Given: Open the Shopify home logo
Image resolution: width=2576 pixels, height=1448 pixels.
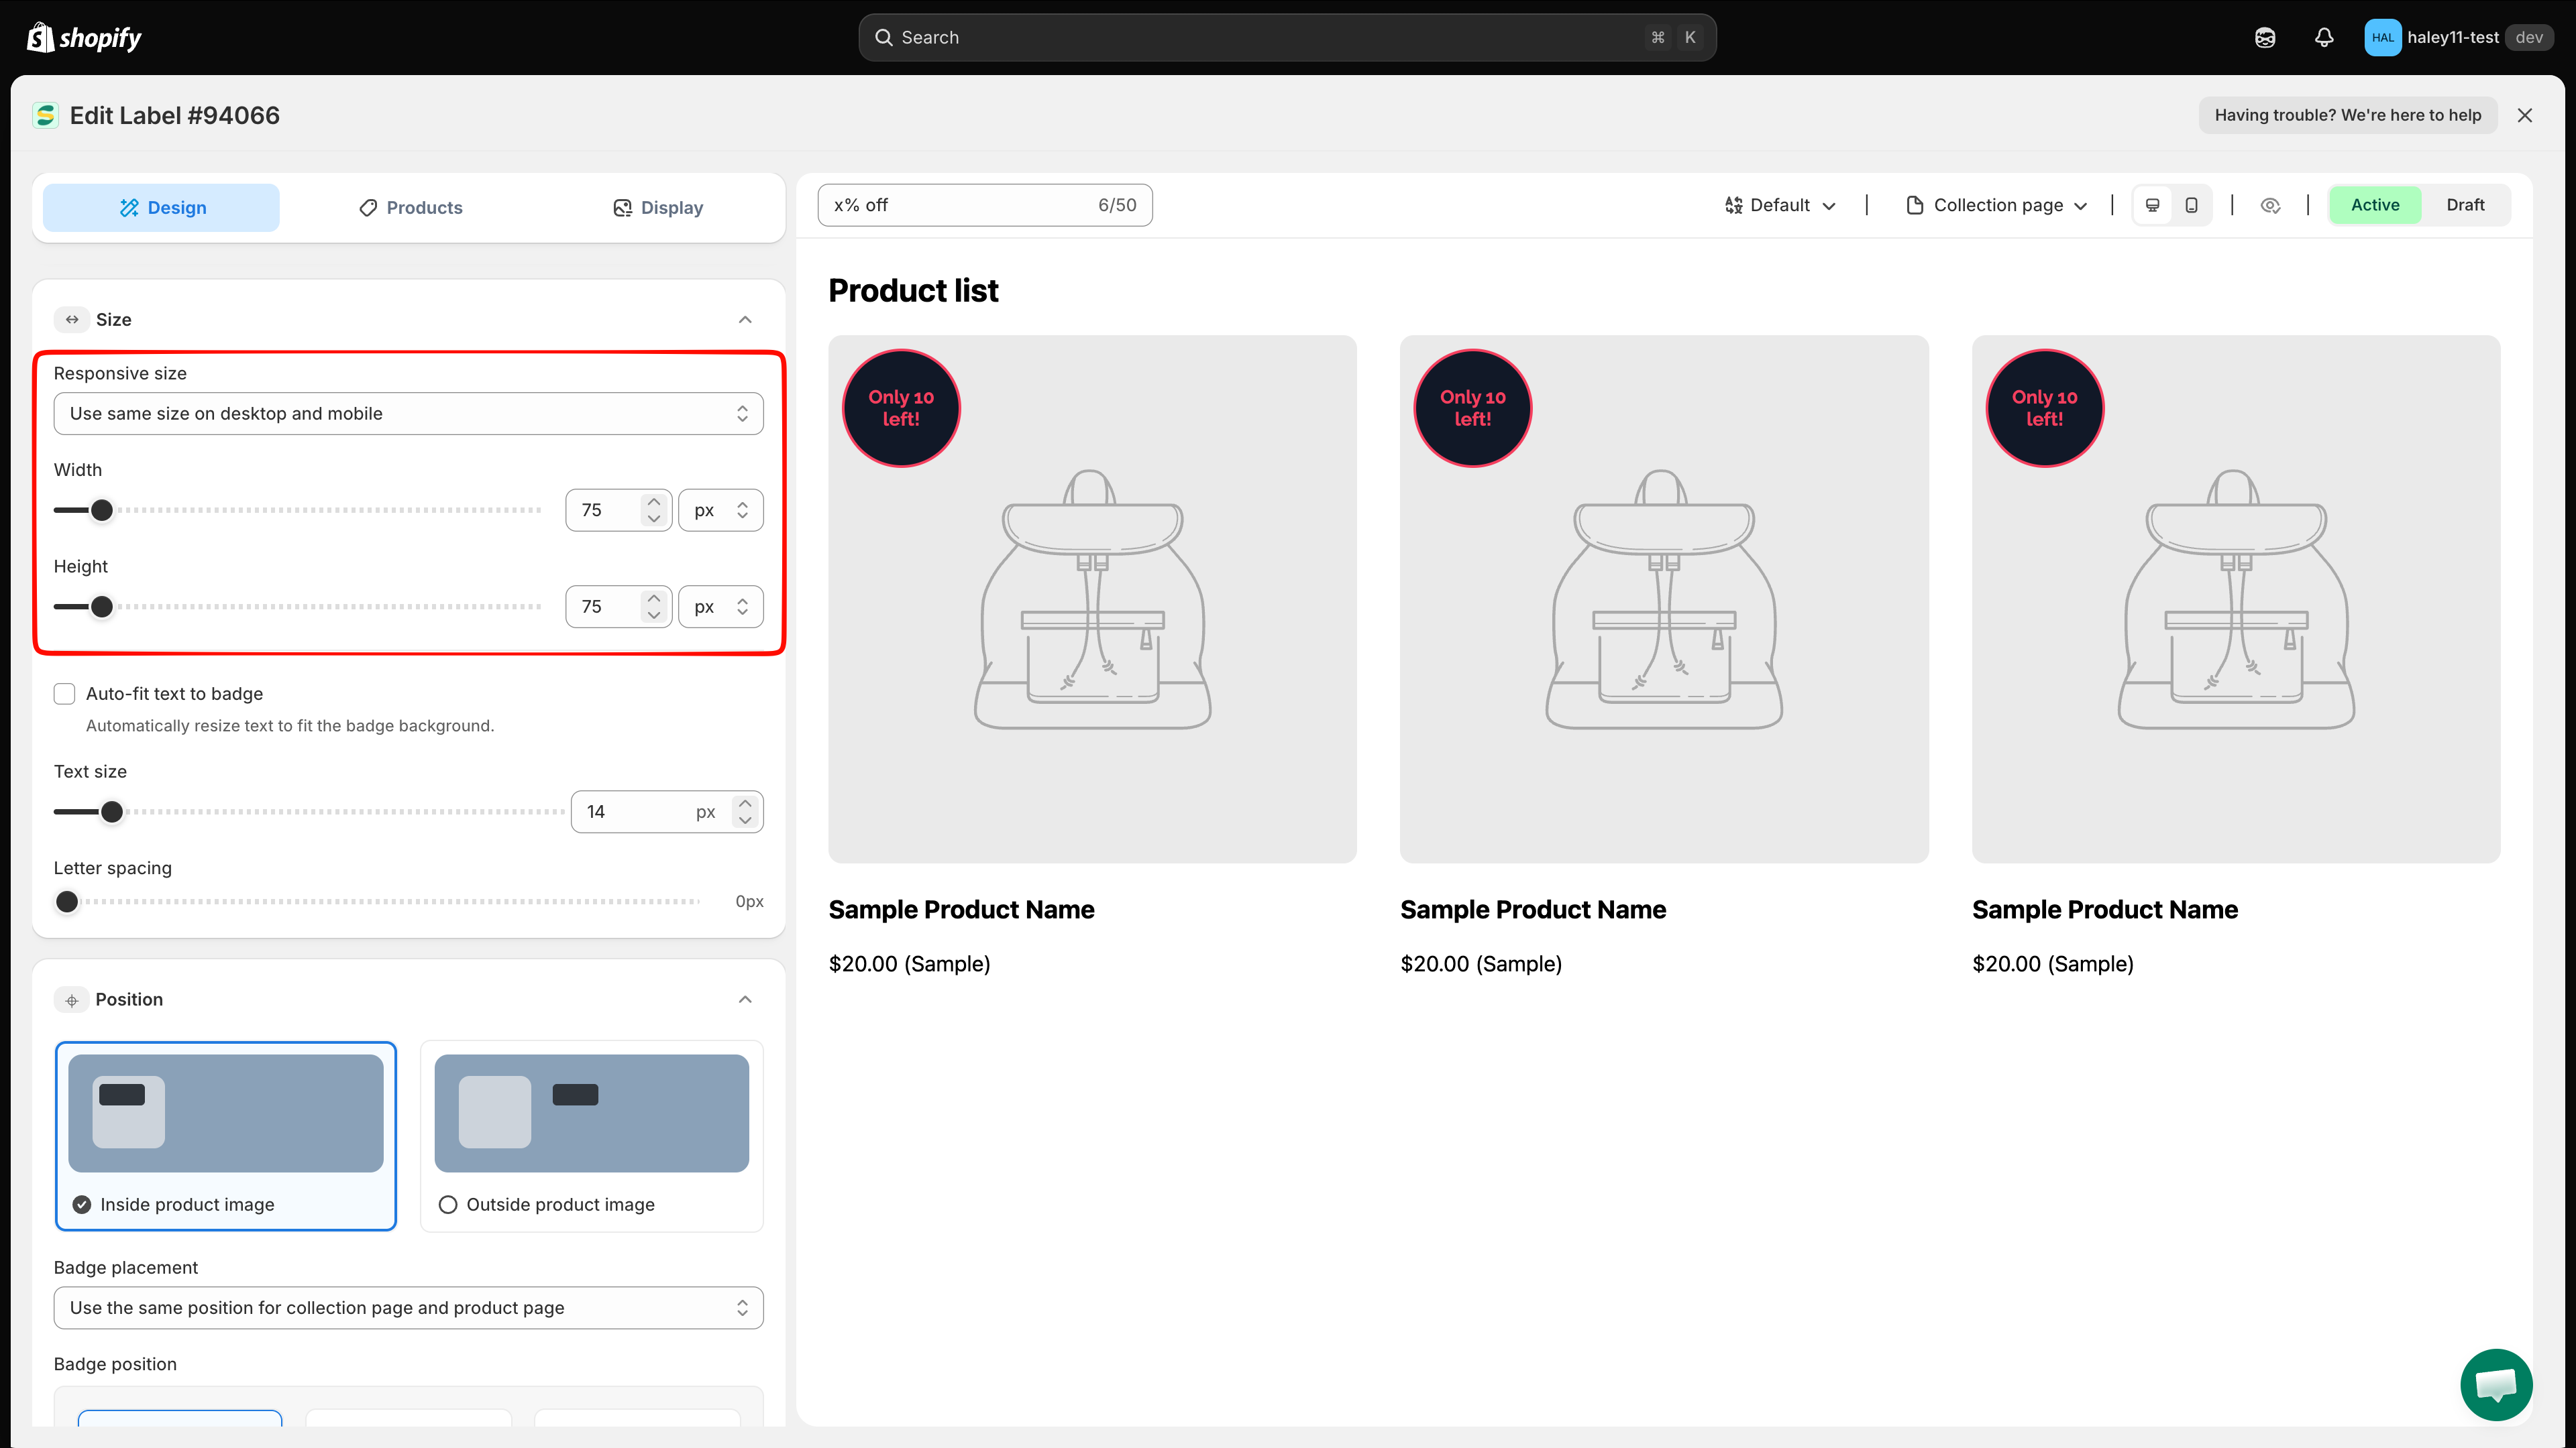Looking at the screenshot, I should pyautogui.click(x=84, y=38).
